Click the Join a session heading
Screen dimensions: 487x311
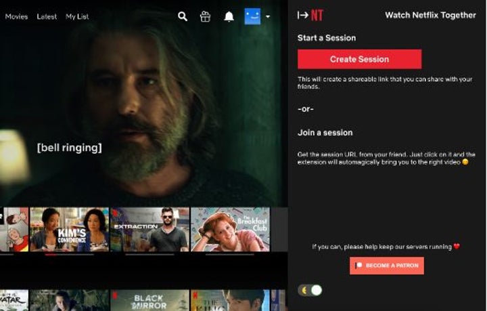coord(325,133)
